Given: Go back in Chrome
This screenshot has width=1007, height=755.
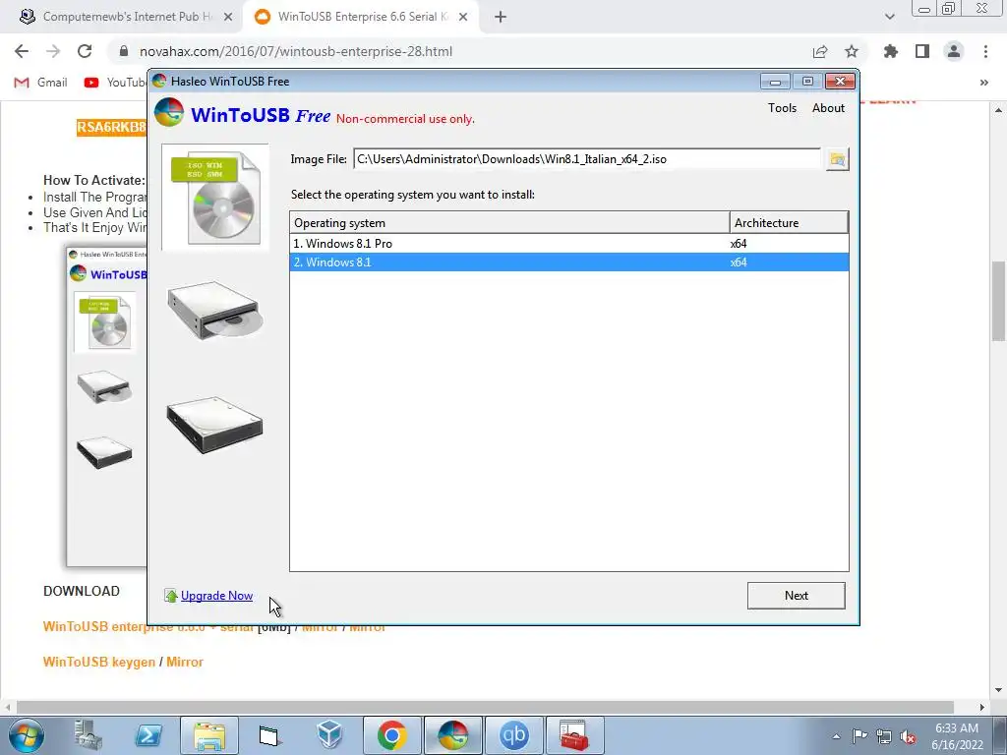Looking at the screenshot, I should 22,51.
